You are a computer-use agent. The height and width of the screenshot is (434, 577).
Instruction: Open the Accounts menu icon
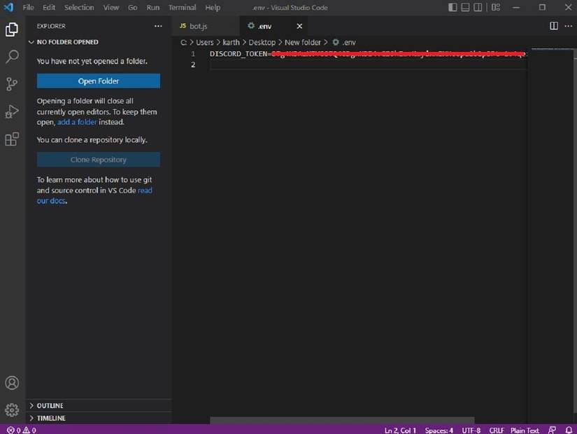pos(12,383)
